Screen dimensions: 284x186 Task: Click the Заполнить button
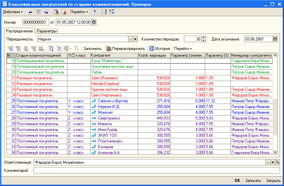coord(92,49)
